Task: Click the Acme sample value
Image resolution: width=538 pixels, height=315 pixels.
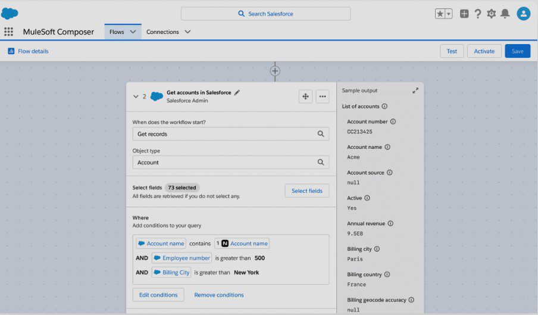Action: click(354, 157)
